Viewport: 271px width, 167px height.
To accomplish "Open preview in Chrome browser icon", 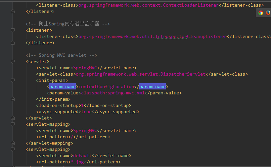I will (x=261, y=13).
